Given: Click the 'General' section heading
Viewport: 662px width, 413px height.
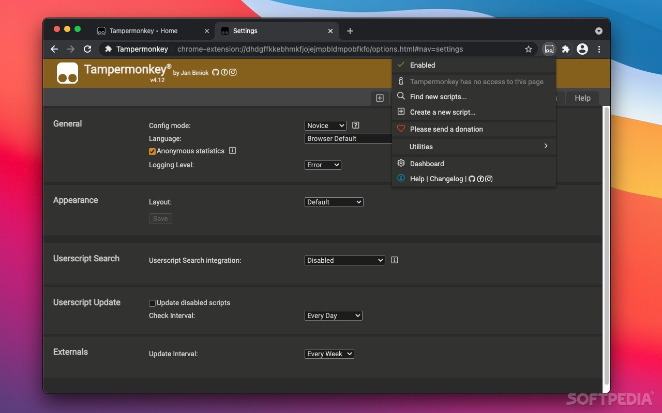Looking at the screenshot, I should tap(68, 123).
